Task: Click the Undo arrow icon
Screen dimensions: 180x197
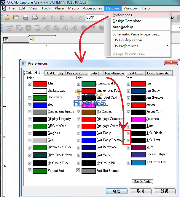Action: coord(71,17)
